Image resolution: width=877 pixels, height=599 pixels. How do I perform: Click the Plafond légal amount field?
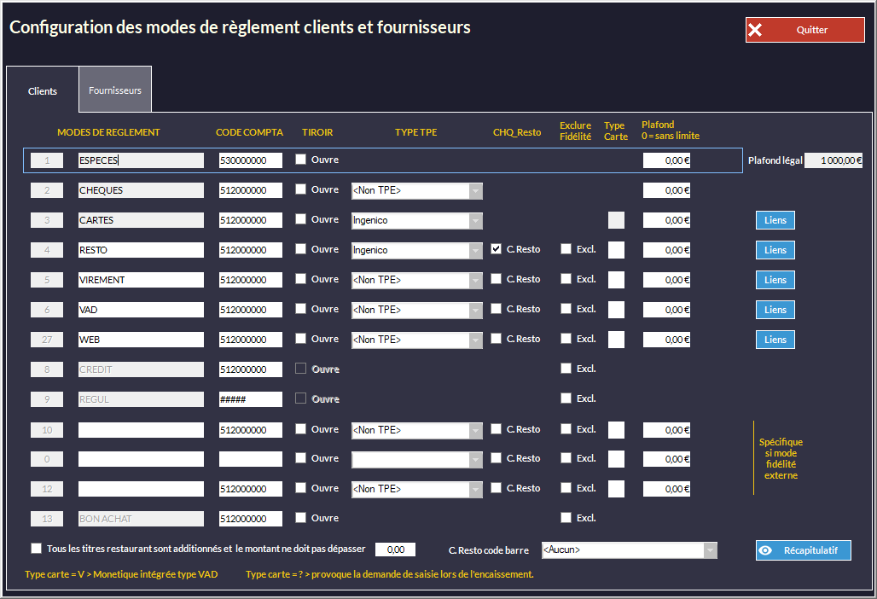[833, 160]
